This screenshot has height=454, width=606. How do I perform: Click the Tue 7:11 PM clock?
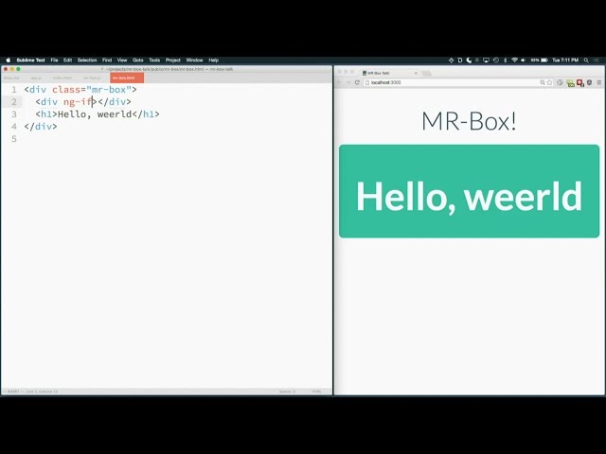click(x=565, y=61)
